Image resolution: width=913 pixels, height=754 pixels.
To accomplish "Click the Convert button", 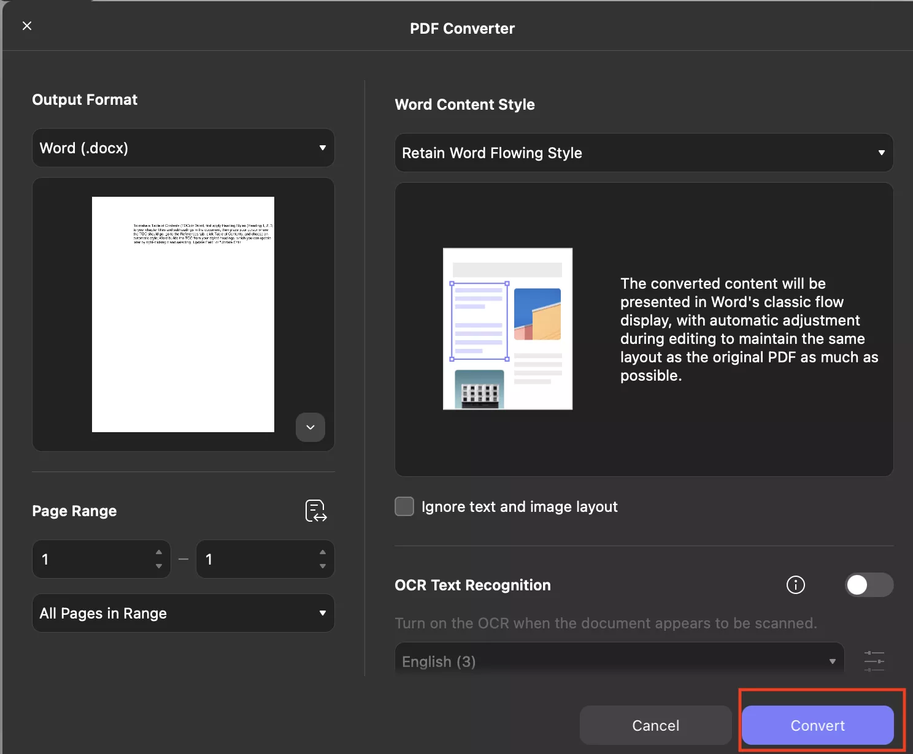I will pos(817,725).
